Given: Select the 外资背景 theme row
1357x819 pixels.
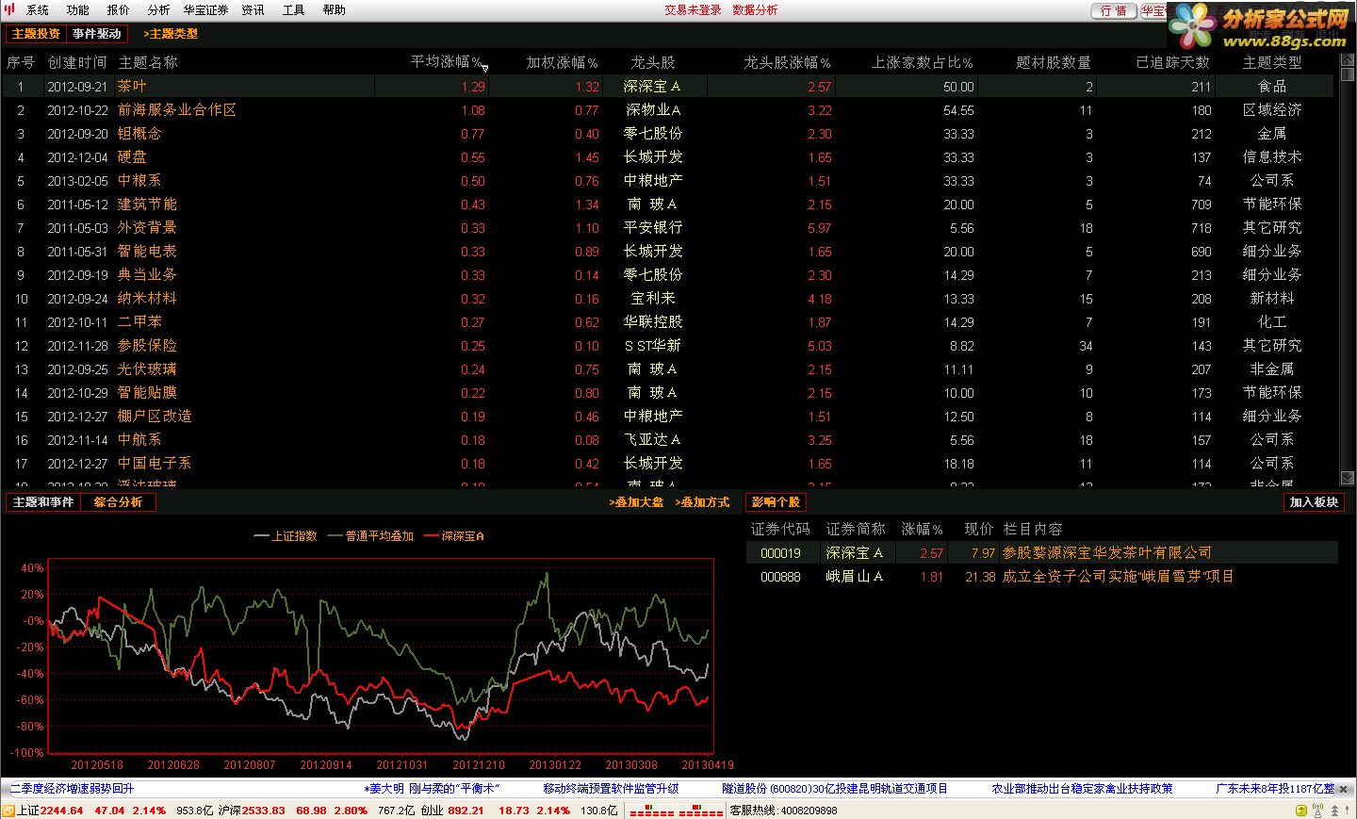Looking at the screenshot, I should pos(666,227).
